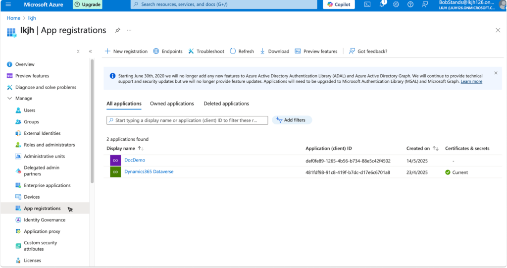Click the application filter search box
The height and width of the screenshot is (268, 507).
(187, 120)
